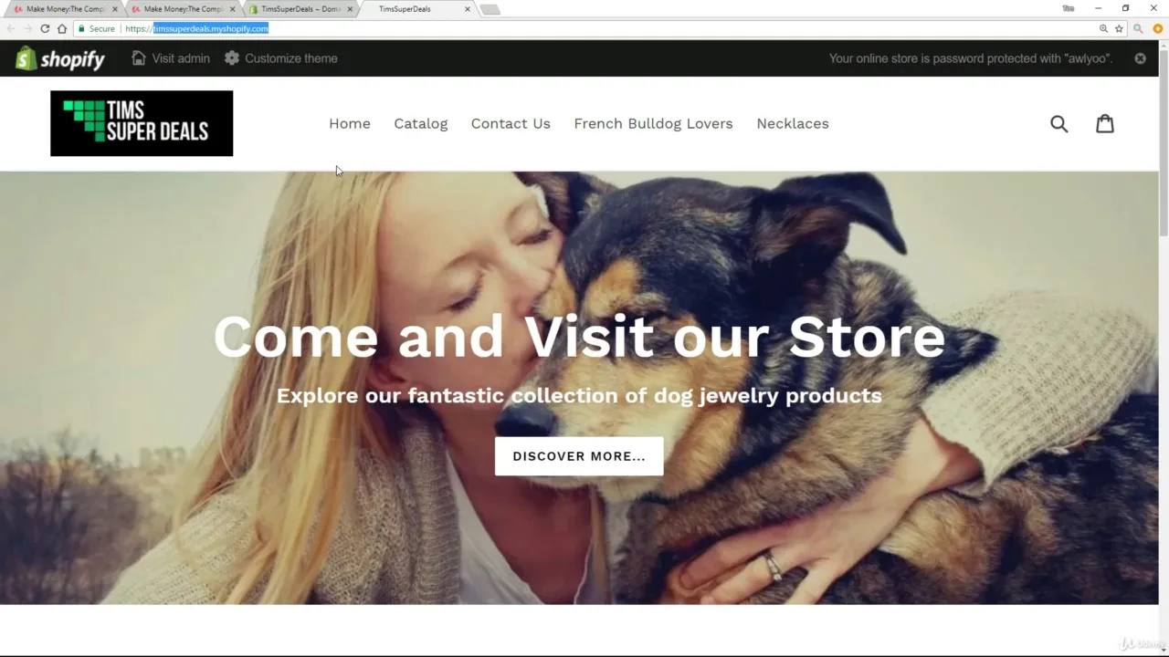
Task: Open Chrome zoom magnifier in address bar
Action: (1103, 28)
